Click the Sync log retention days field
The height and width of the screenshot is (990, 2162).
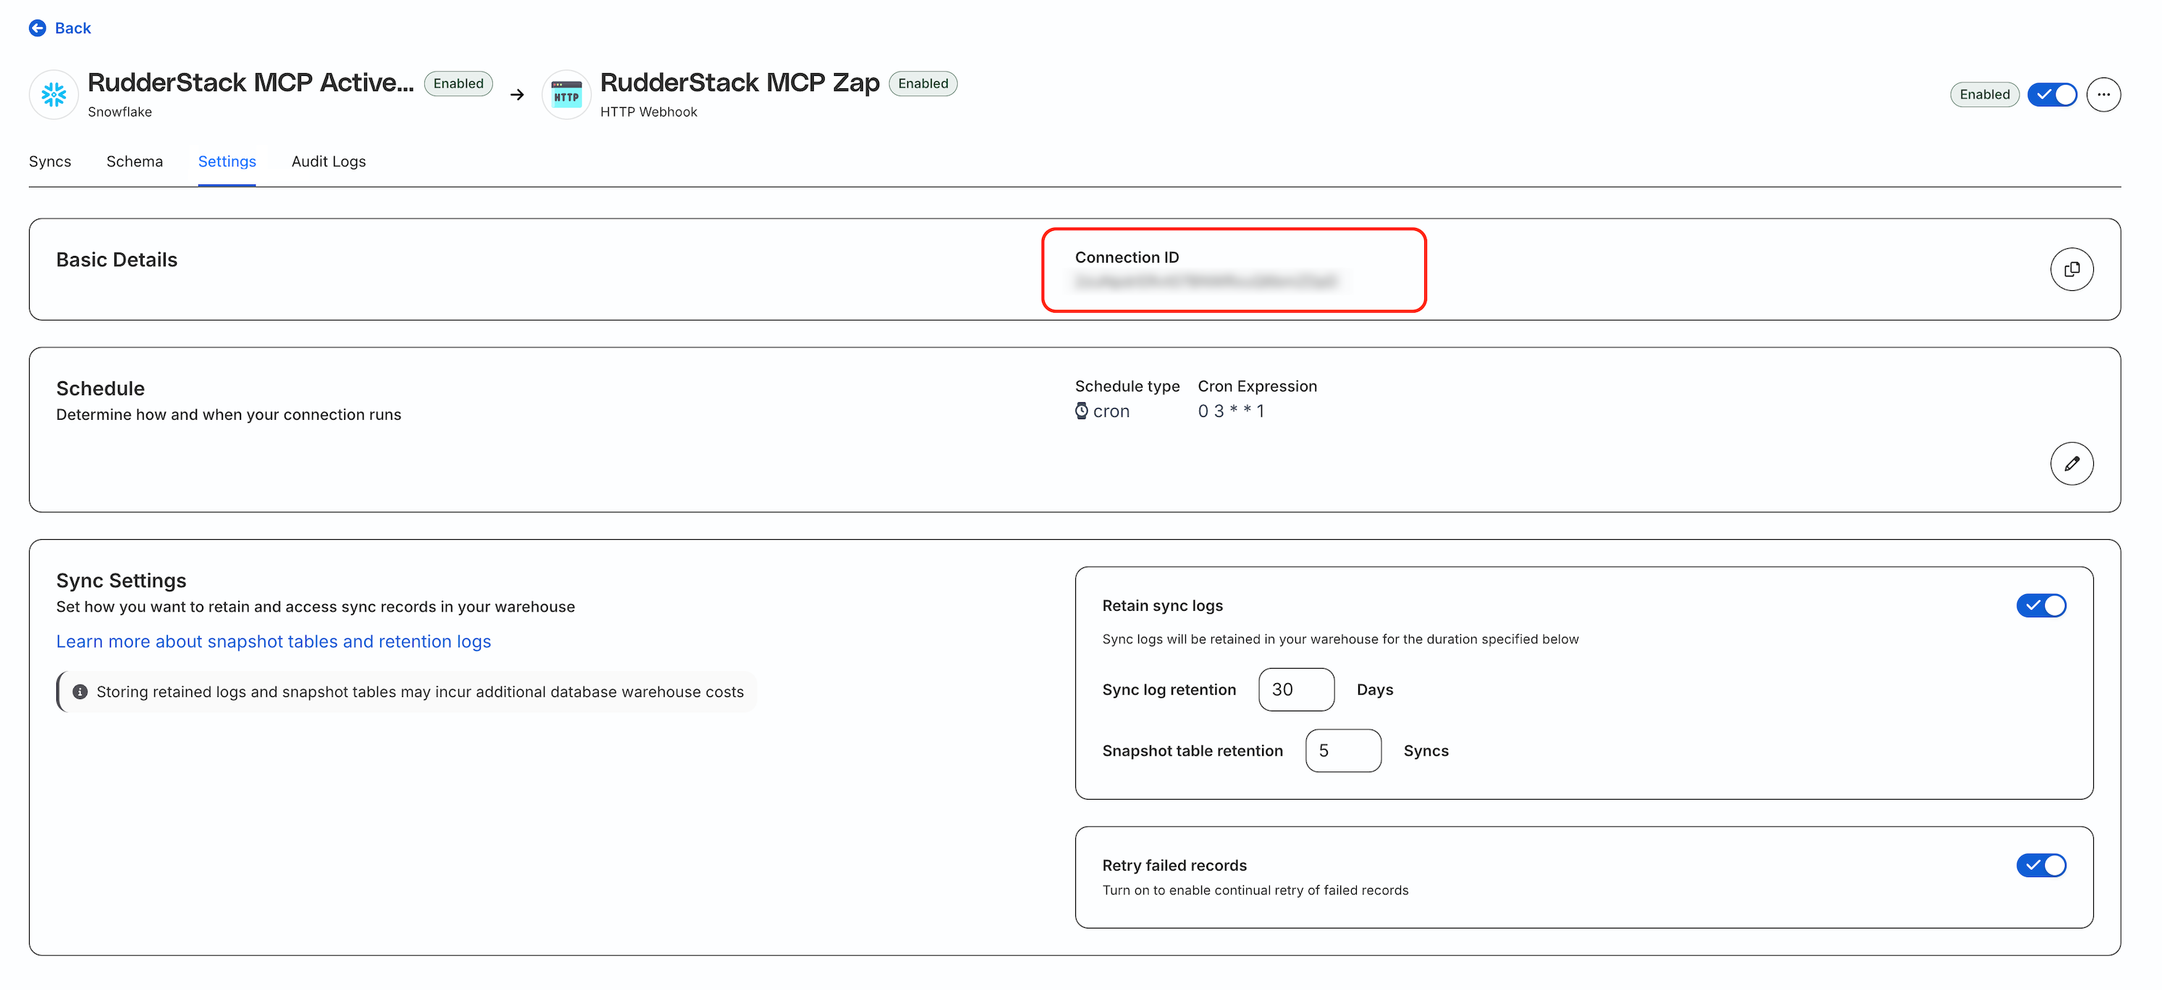click(1295, 689)
